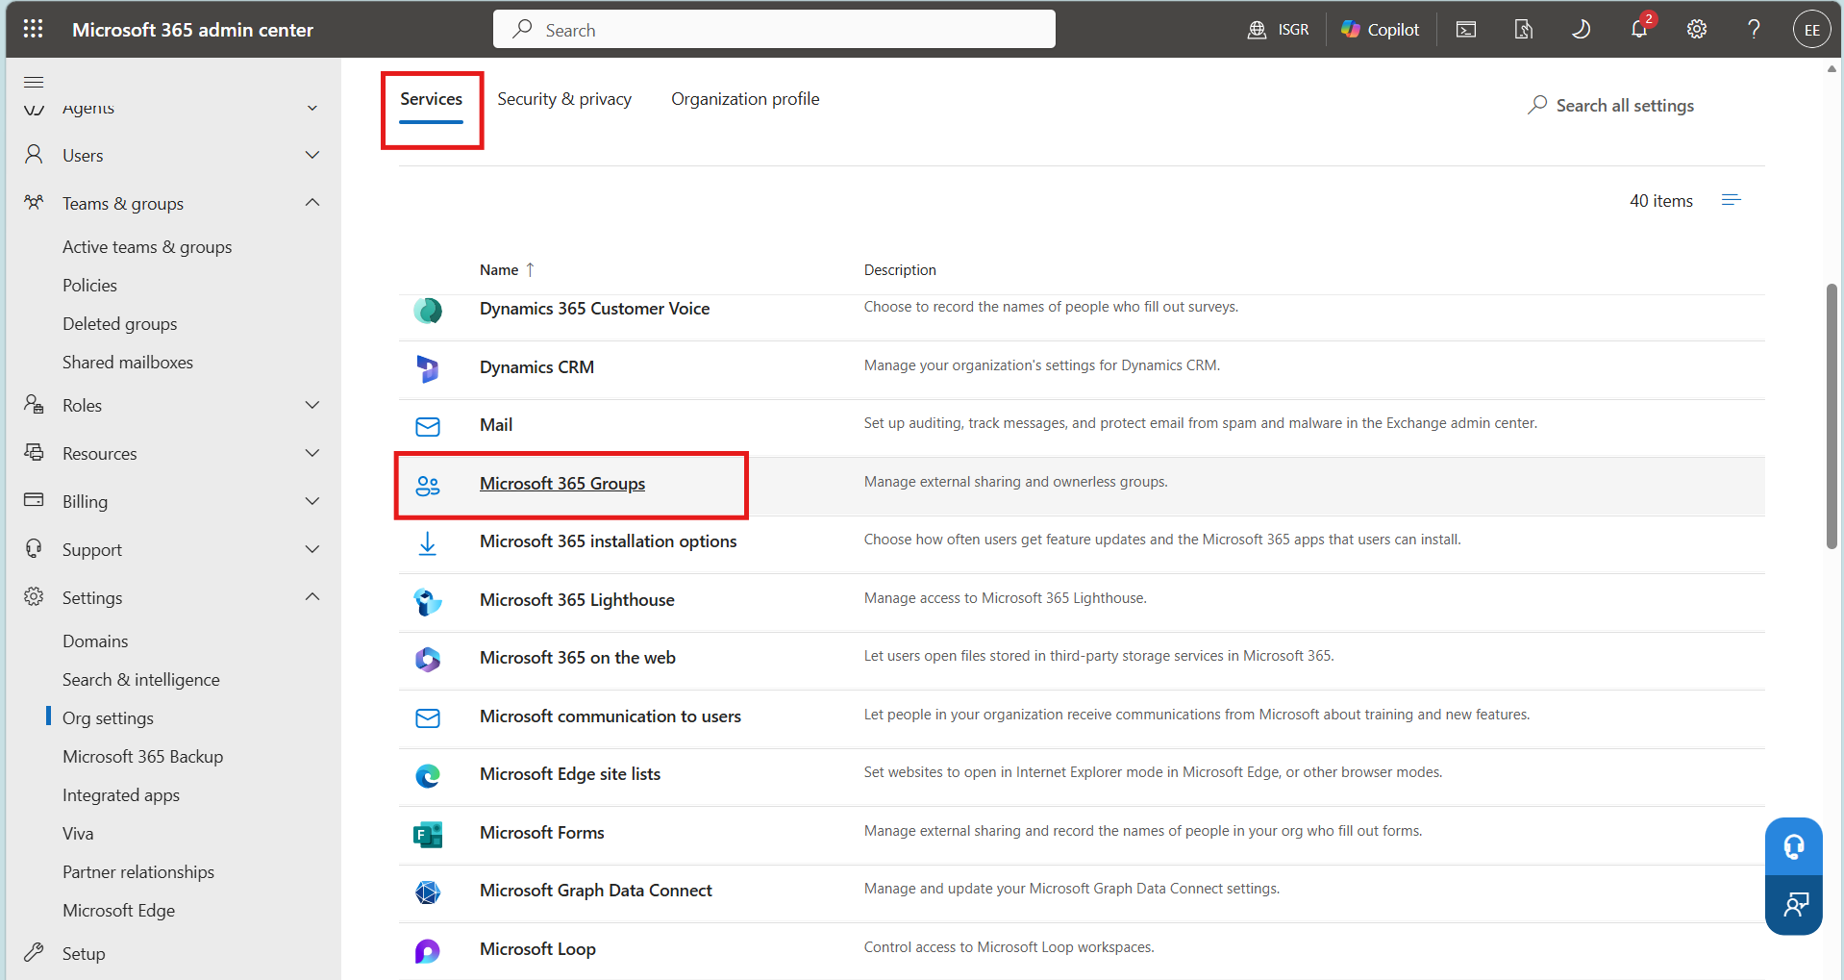Click the document icon beside Cloud Shell
1844x980 pixels.
click(x=1523, y=29)
